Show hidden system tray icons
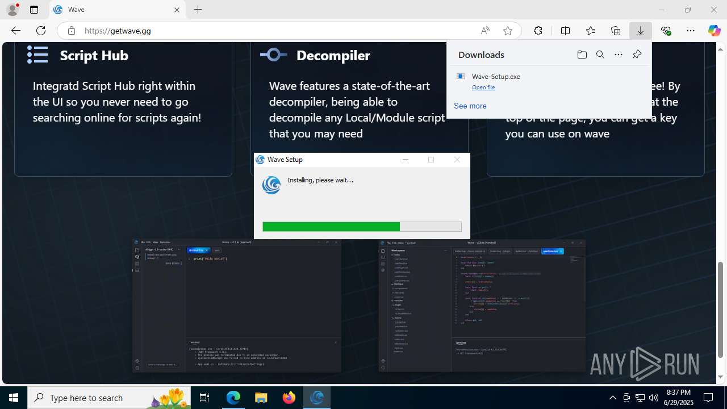 (x=612, y=398)
